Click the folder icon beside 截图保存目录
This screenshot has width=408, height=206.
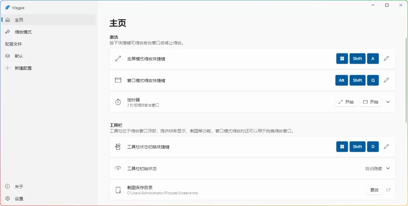[118, 190]
